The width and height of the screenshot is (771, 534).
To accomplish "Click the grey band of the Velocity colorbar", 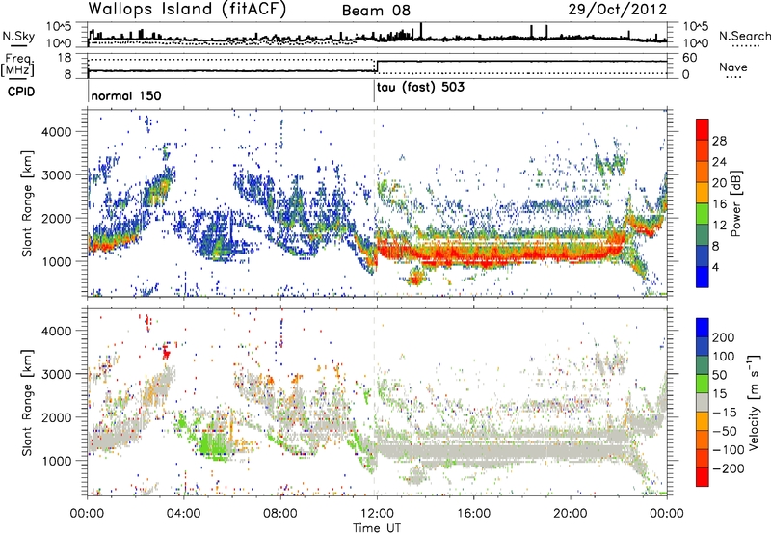I will coord(703,402).
